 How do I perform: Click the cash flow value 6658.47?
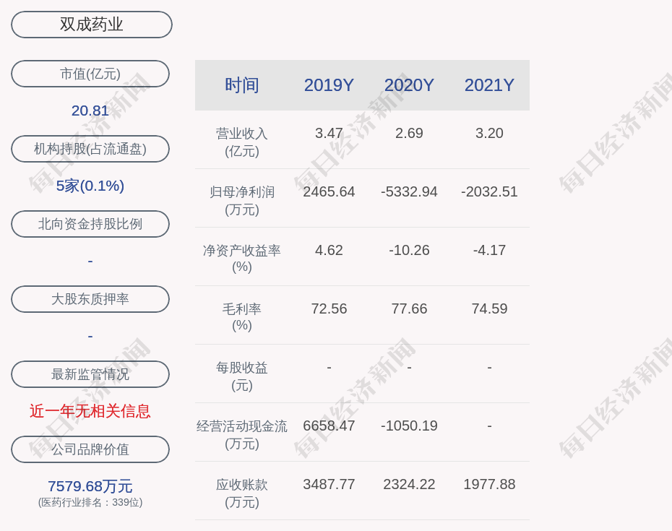(x=329, y=426)
